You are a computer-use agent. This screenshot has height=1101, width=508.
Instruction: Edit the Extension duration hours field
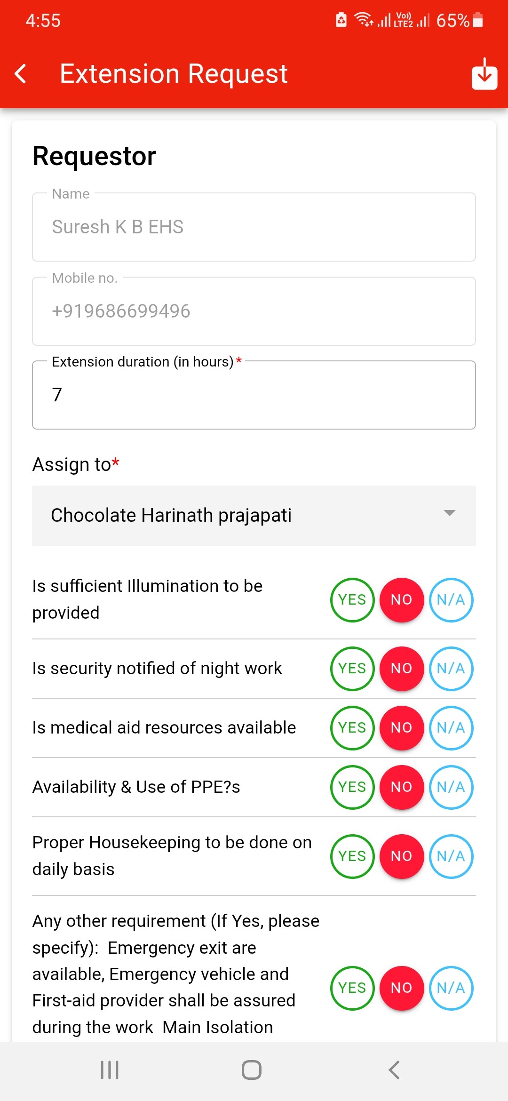pyautogui.click(x=254, y=395)
